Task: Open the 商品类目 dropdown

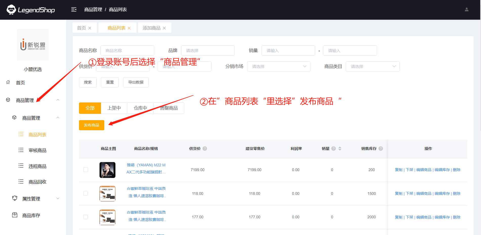Action: [372, 66]
